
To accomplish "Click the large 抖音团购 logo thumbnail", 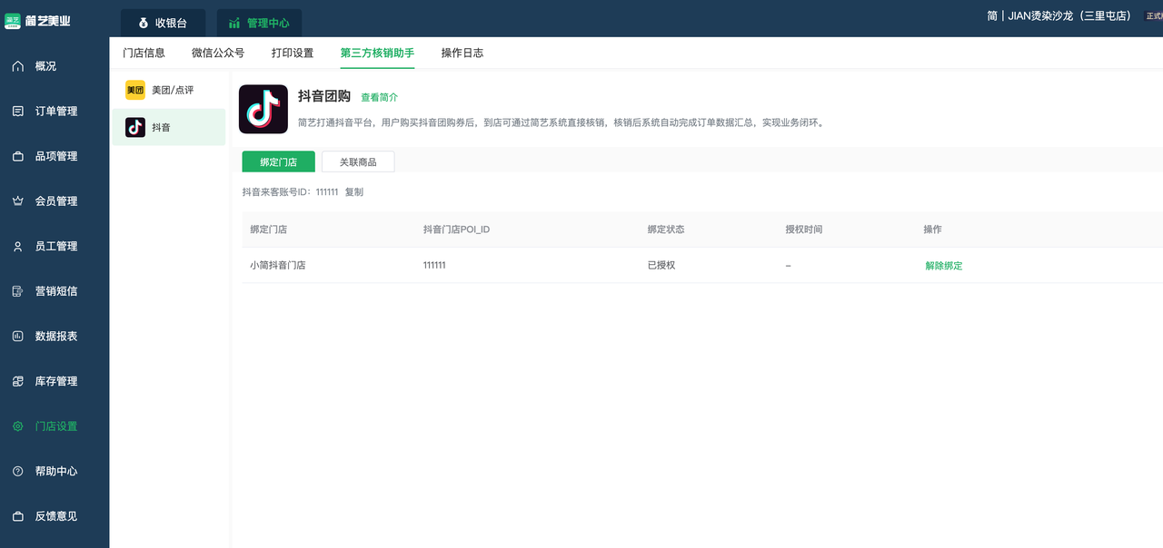I will tap(263, 110).
